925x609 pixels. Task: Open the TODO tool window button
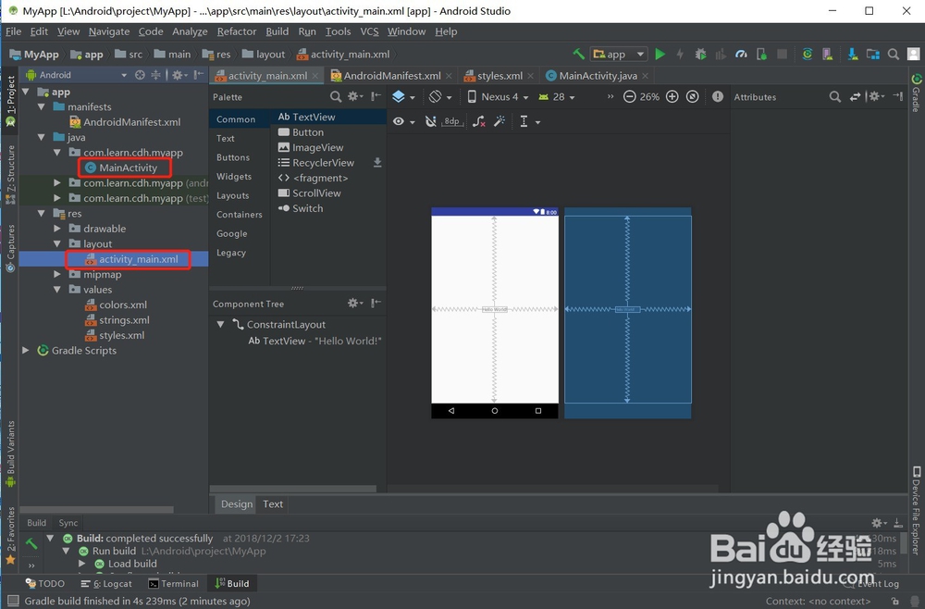point(45,584)
